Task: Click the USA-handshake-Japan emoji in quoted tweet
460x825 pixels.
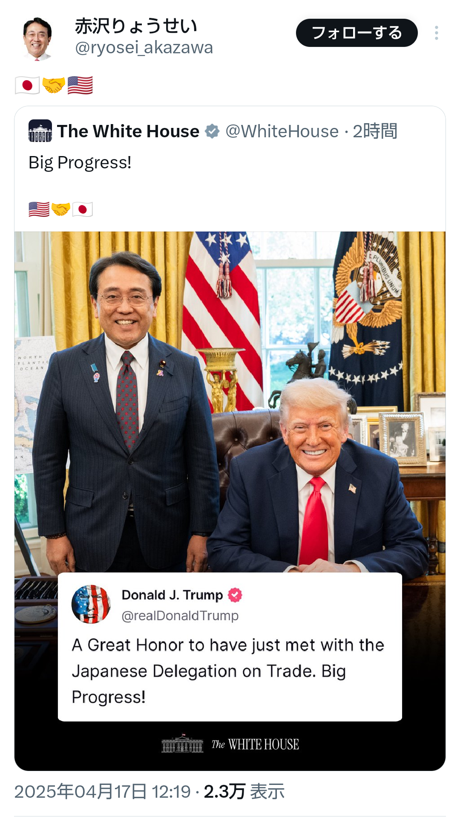Action: 60,209
